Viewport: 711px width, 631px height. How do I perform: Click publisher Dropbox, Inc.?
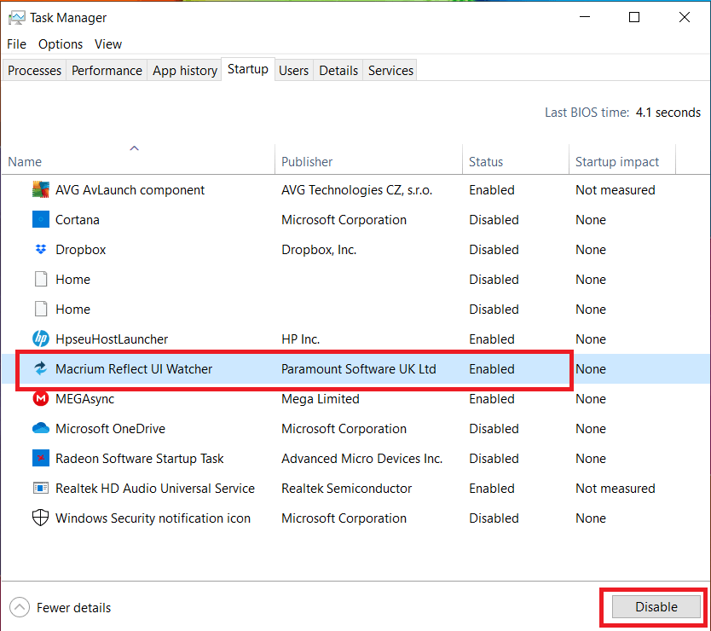(x=319, y=250)
